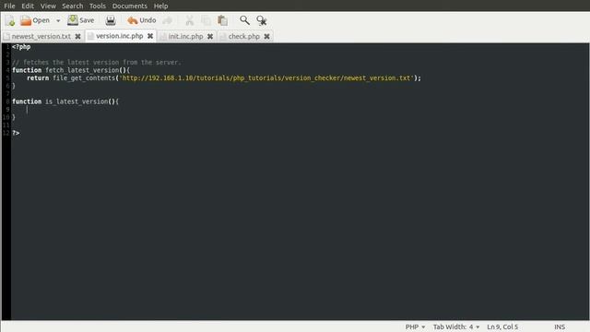This screenshot has height=332, width=590.
Task: Open the View menu
Action: point(48,6)
